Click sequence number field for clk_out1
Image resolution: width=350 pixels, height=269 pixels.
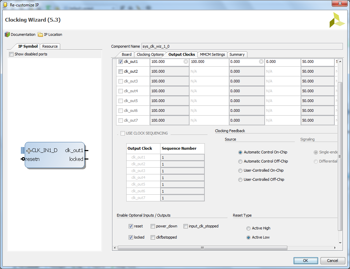click(x=182, y=157)
